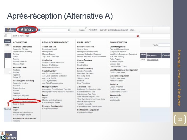
Task: Open Create Invoice
Action: 19,88
